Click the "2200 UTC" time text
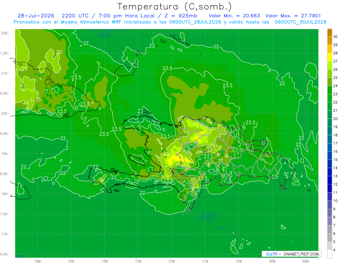 75,16
